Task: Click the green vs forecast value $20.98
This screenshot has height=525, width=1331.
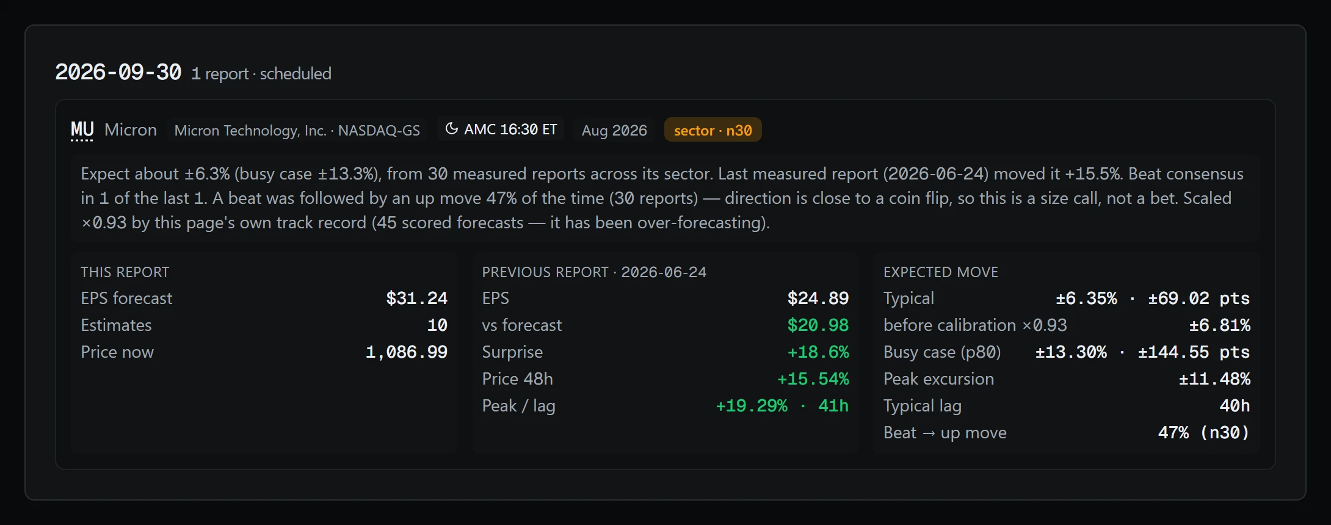Action: tap(818, 325)
